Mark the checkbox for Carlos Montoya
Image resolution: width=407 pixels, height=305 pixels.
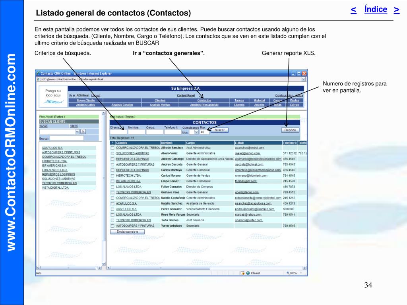point(112,170)
